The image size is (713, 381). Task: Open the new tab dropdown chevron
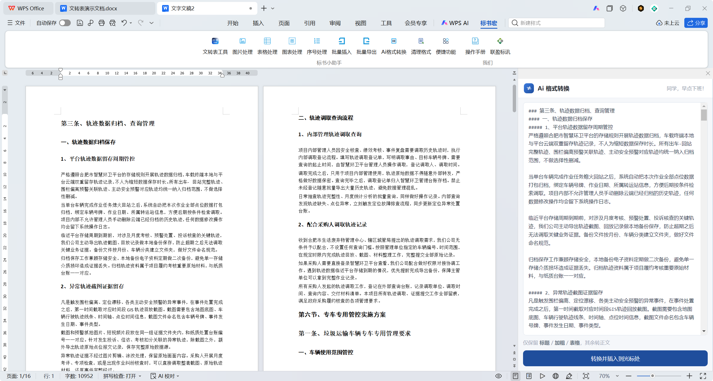coord(273,8)
